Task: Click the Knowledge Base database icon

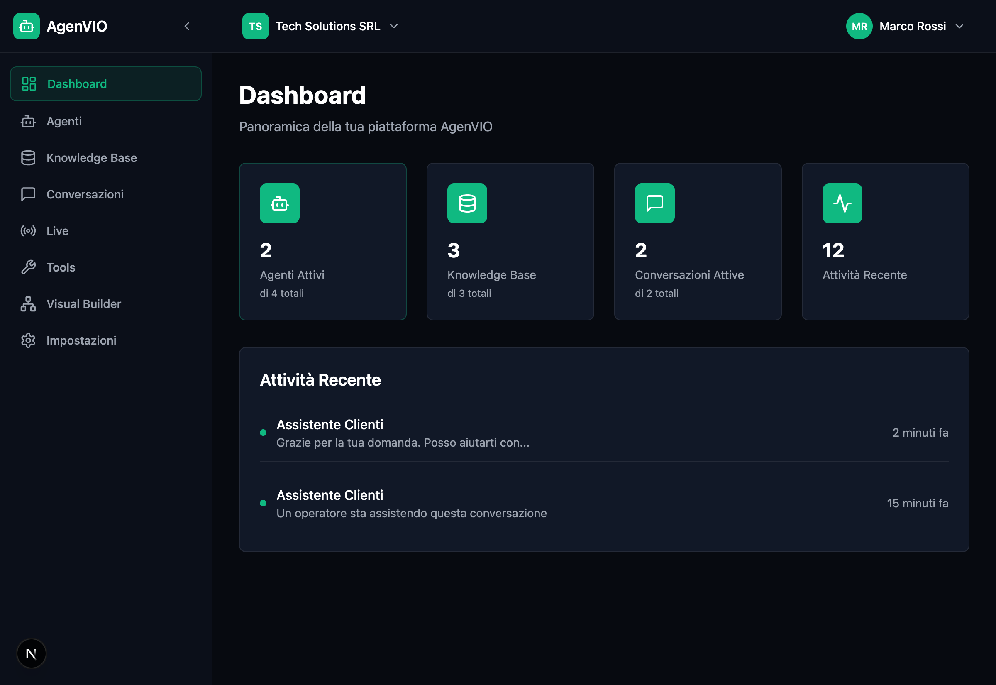Action: [28, 157]
